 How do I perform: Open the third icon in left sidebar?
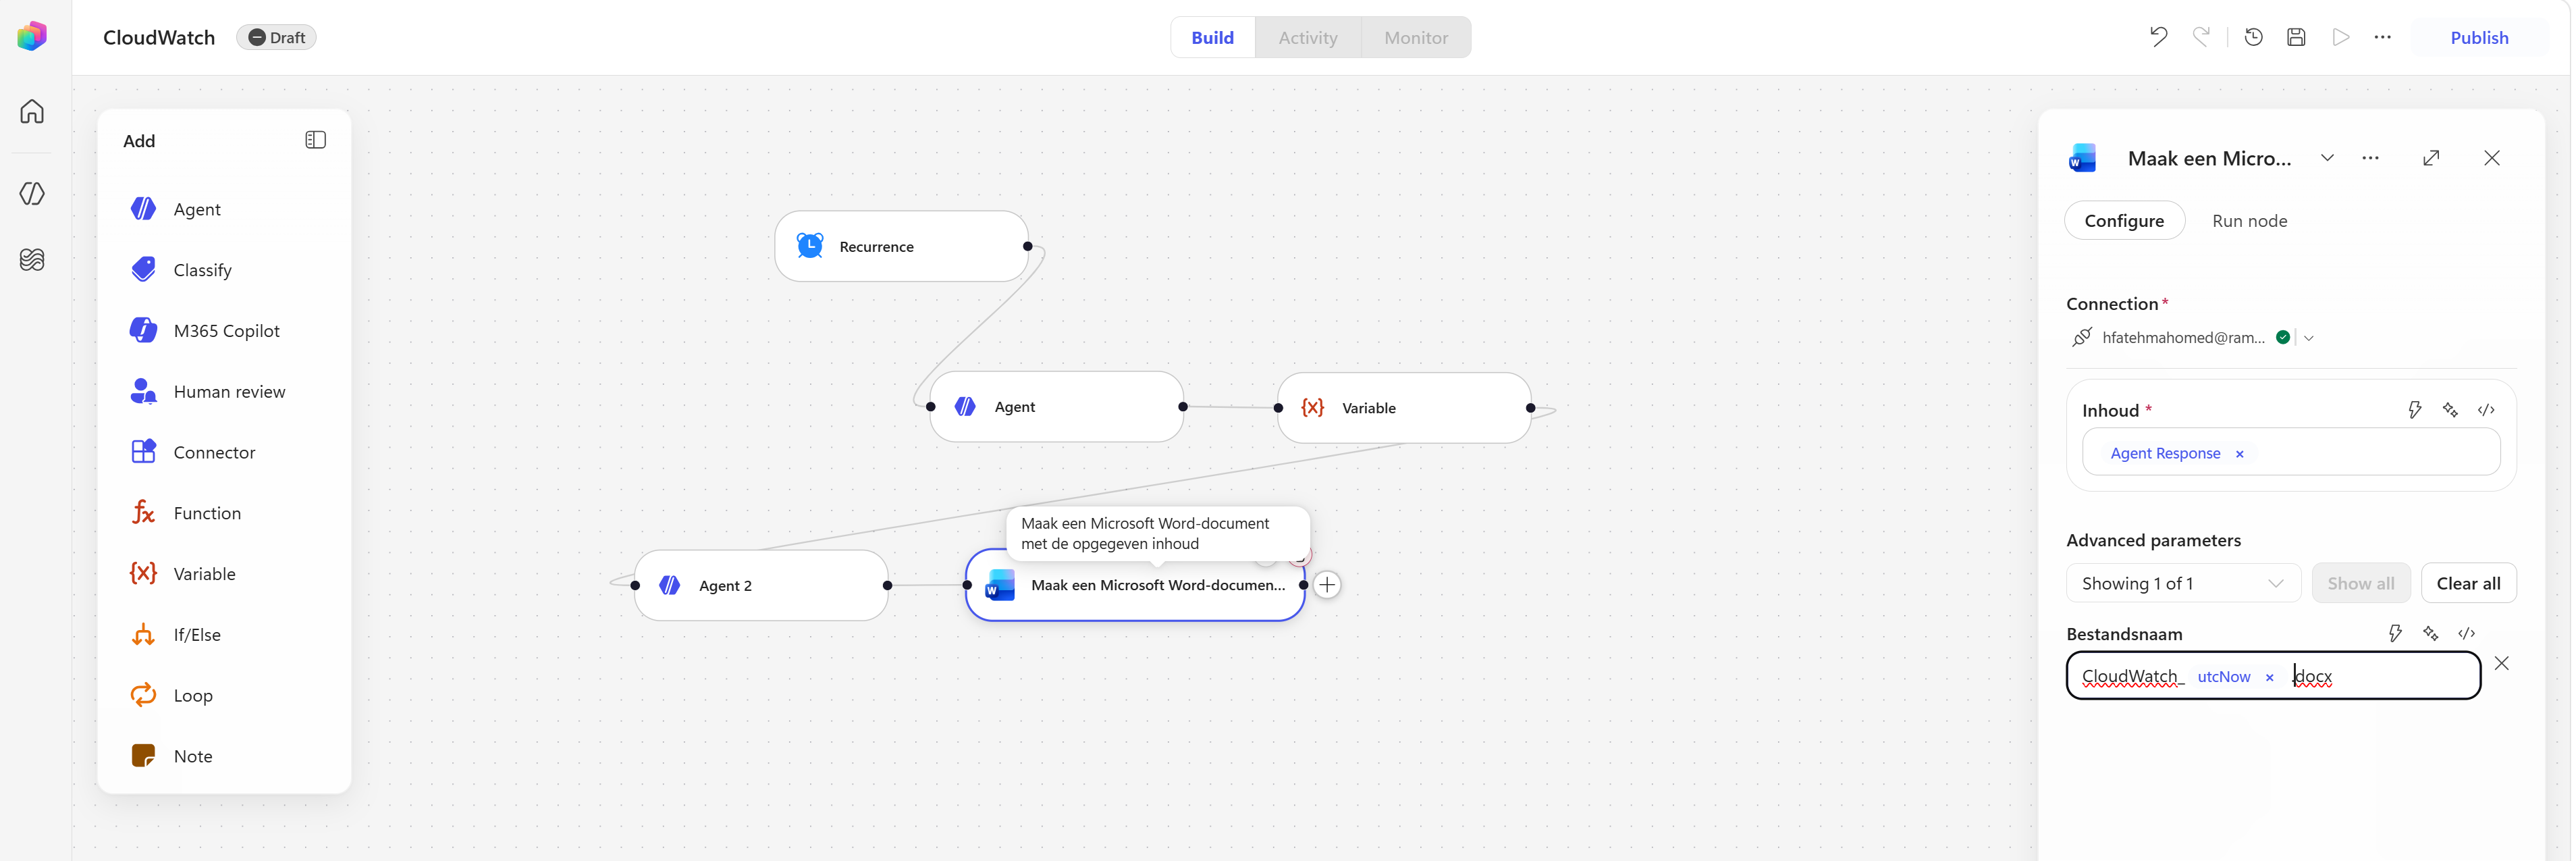click(32, 260)
